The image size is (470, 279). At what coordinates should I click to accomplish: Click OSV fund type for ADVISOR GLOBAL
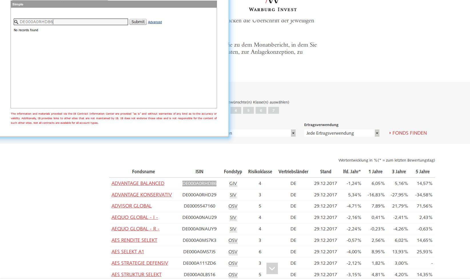tap(233, 206)
